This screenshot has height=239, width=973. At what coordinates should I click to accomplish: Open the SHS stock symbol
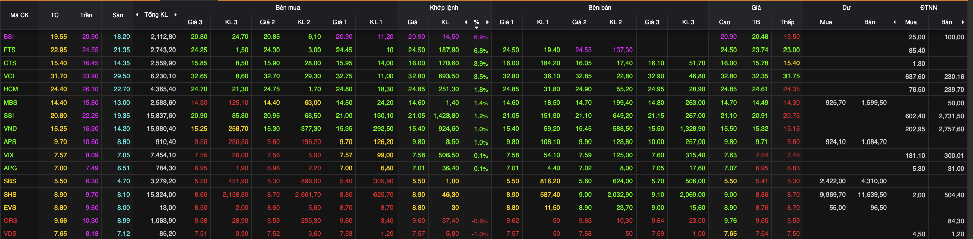coord(10,195)
